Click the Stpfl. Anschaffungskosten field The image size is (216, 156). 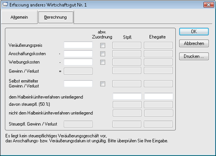tap(127, 54)
